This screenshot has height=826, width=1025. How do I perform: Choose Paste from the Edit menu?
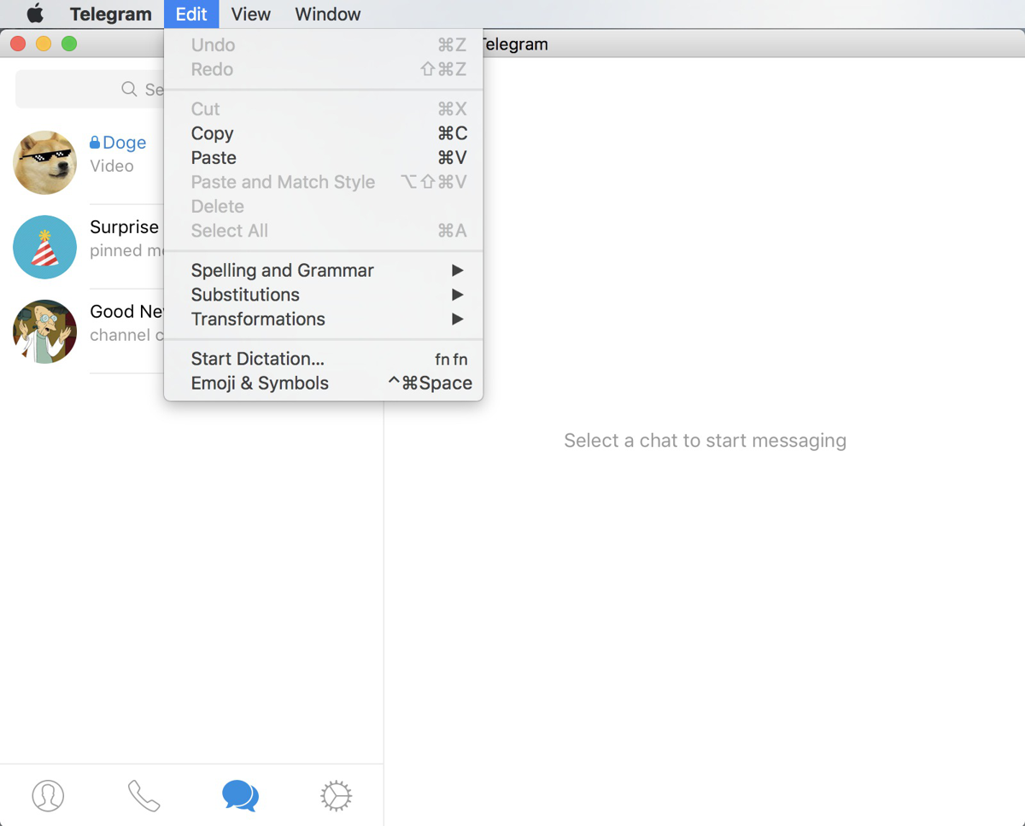pyautogui.click(x=324, y=158)
